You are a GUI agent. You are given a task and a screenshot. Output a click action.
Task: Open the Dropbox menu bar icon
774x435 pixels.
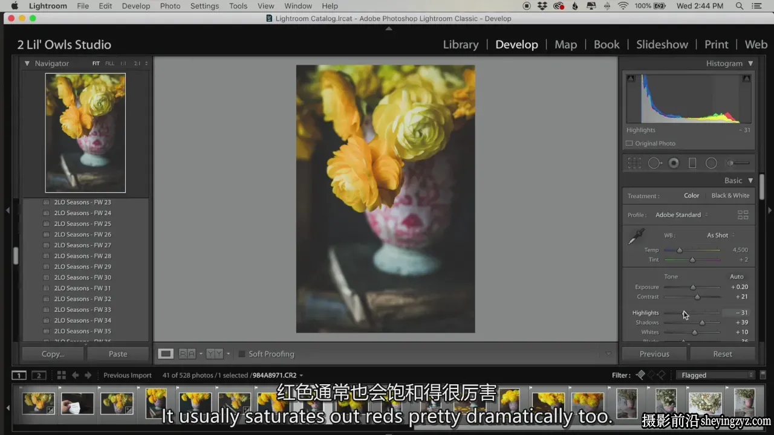[542, 6]
